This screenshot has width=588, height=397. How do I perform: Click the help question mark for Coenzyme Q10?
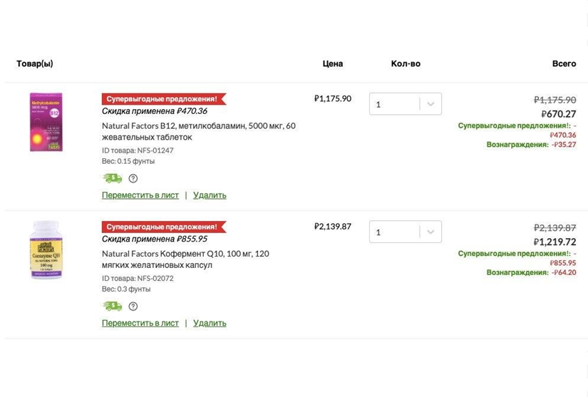point(133,306)
